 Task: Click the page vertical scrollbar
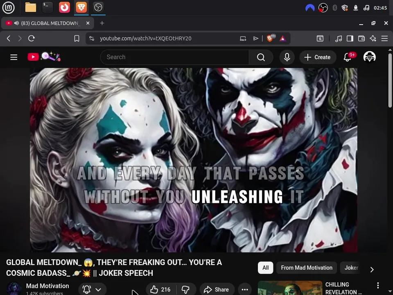(390, 80)
